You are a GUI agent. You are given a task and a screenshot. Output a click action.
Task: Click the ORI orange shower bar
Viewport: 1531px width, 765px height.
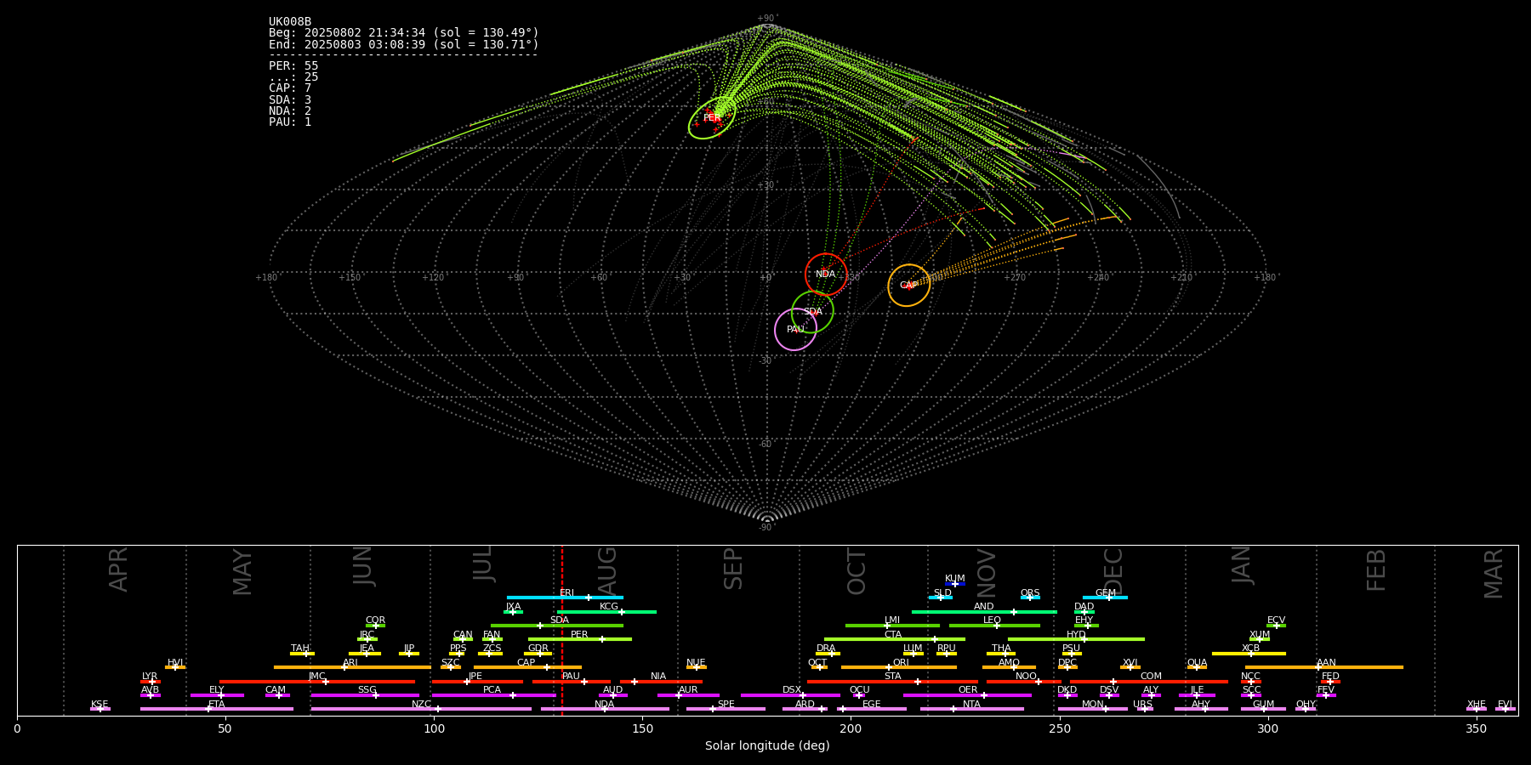pyautogui.click(x=899, y=667)
